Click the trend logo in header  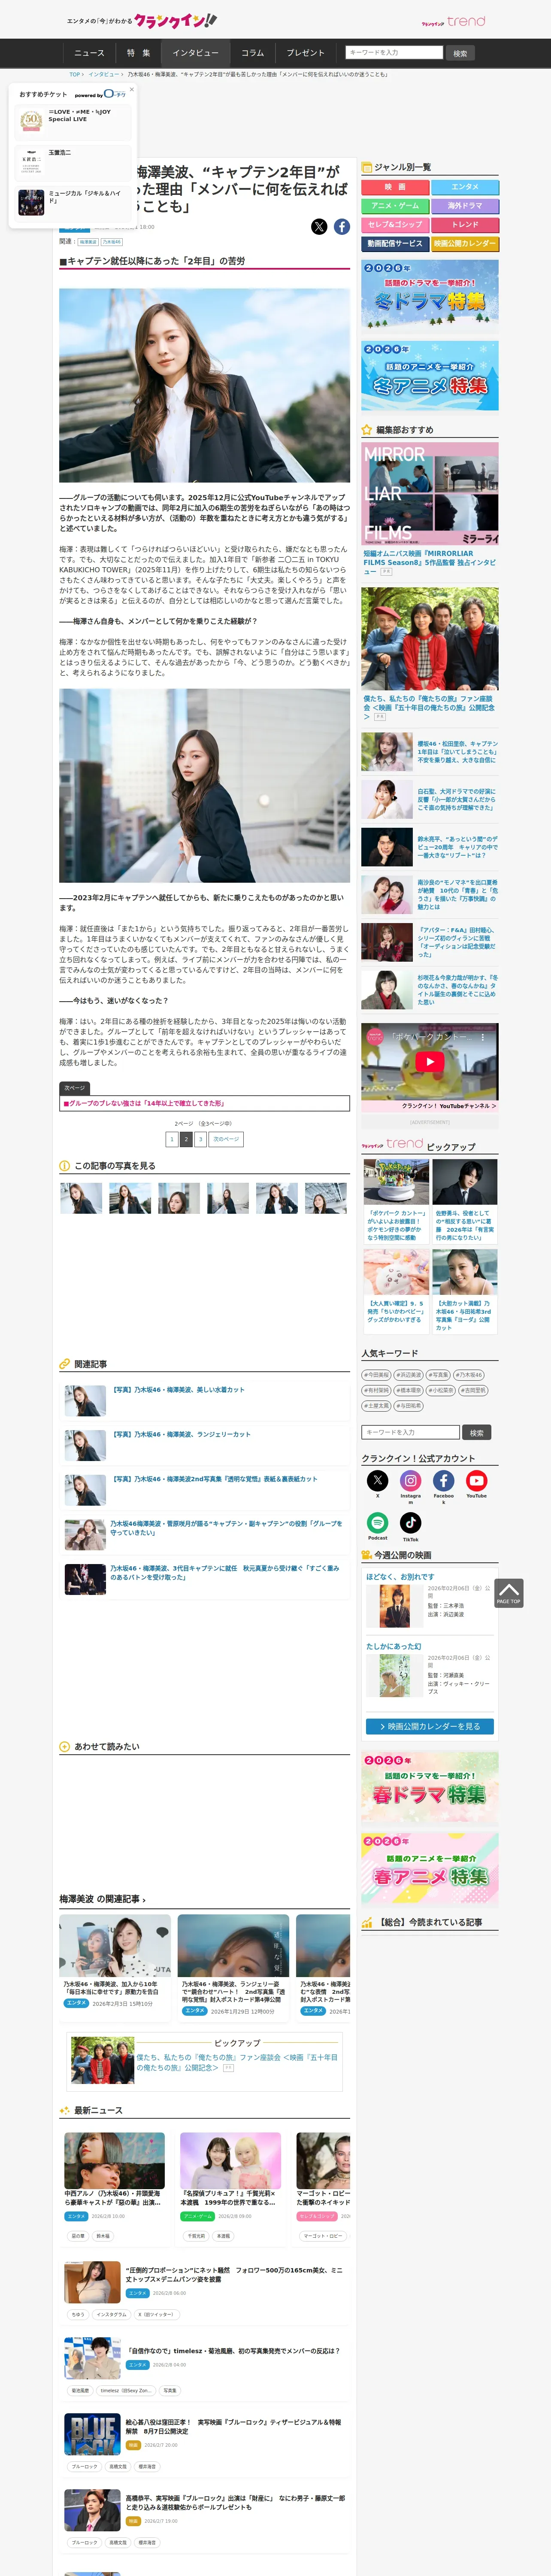(x=453, y=21)
